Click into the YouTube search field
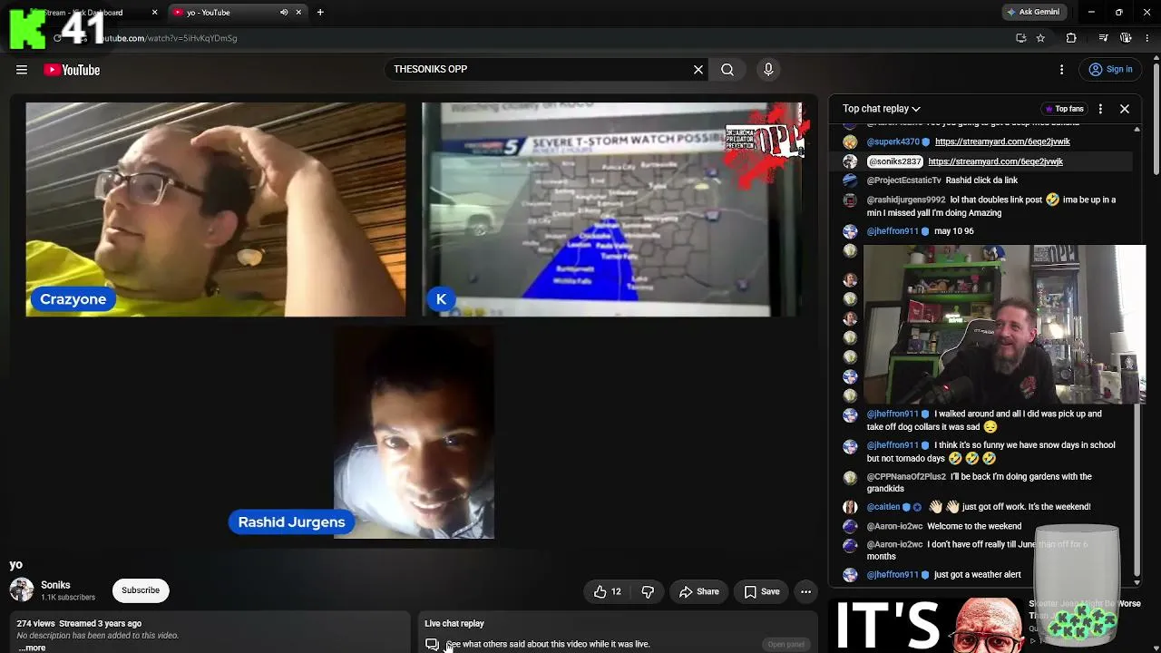1161x653 pixels. coord(540,70)
